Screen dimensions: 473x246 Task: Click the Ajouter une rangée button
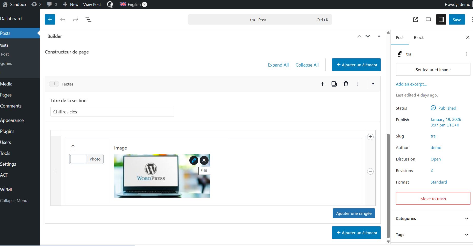[354, 213]
